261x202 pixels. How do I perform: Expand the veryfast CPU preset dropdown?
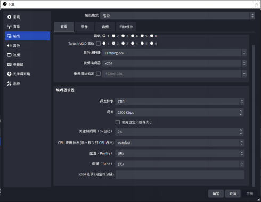click(x=180, y=143)
